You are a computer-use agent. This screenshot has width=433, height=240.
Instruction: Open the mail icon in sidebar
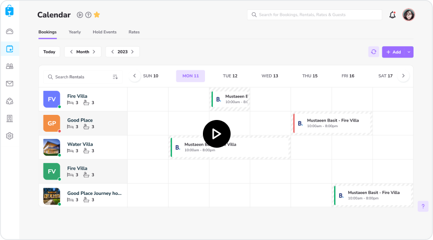9,84
